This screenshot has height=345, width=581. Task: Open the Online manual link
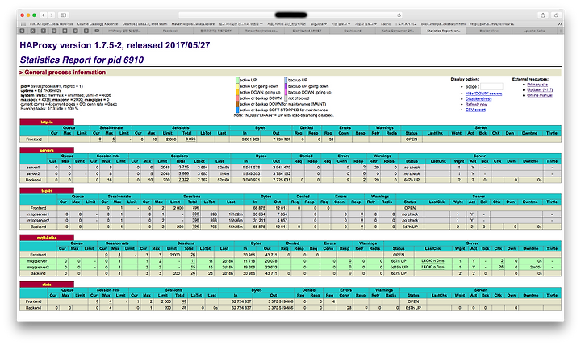(x=540, y=95)
